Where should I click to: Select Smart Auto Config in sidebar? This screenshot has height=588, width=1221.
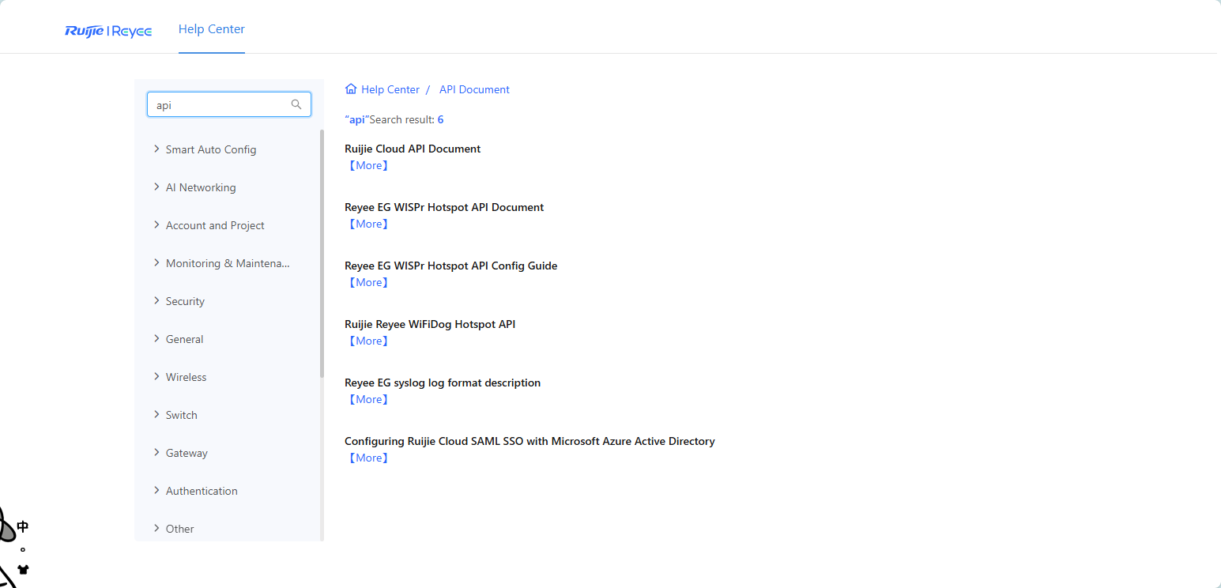point(211,149)
